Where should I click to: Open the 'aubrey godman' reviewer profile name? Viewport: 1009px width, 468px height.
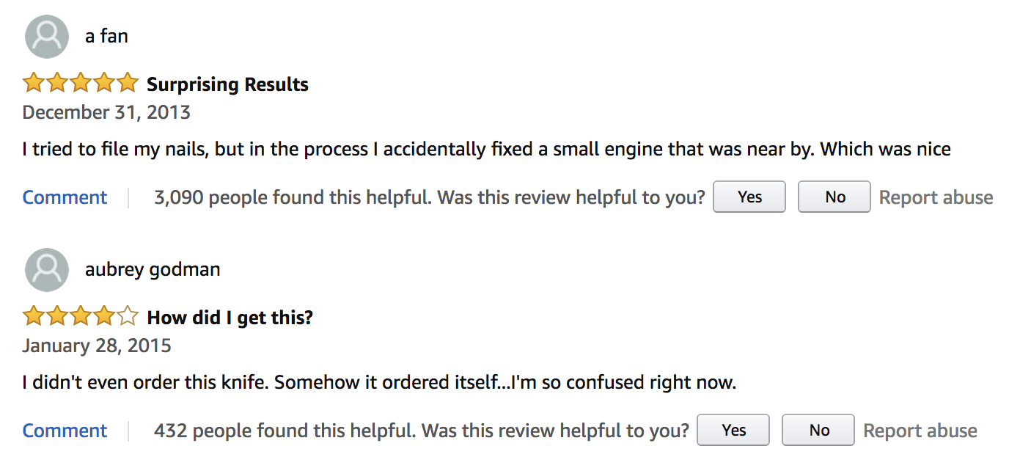[x=153, y=270]
